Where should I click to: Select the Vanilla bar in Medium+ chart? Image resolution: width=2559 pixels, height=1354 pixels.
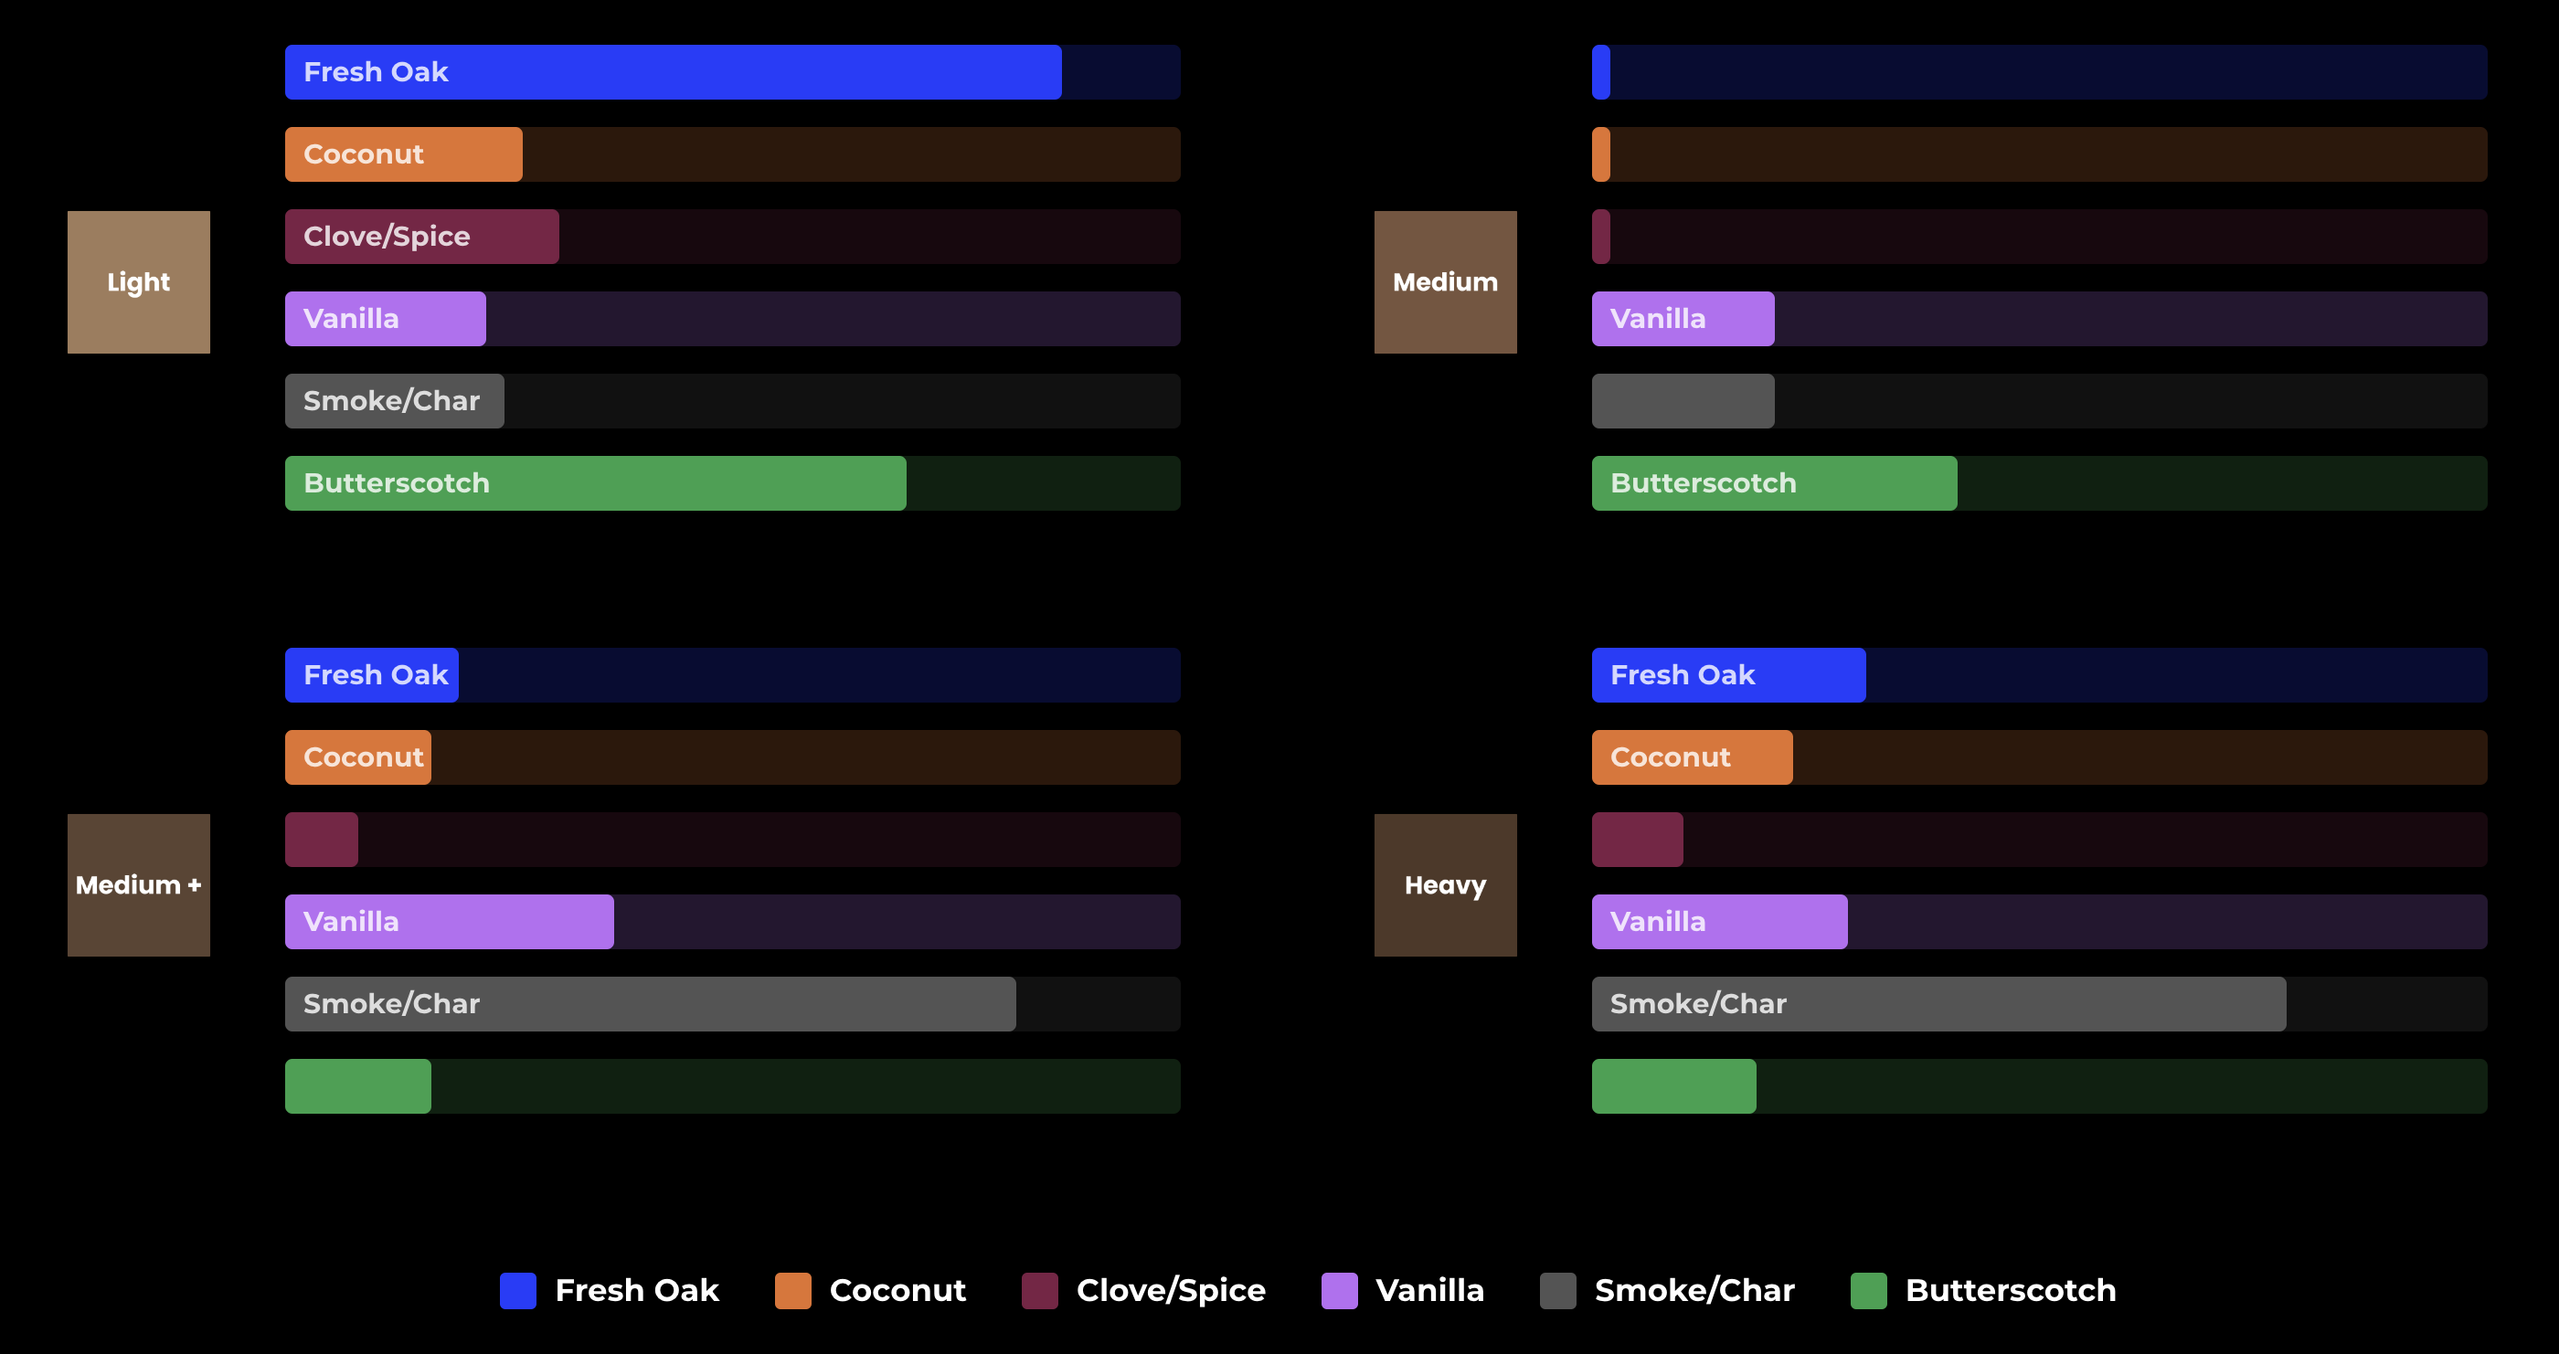(x=457, y=923)
